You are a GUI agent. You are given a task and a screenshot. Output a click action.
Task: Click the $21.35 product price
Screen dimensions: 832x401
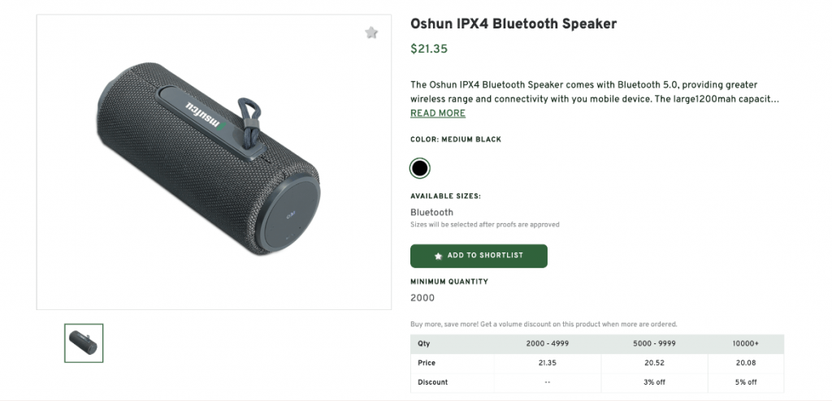tap(429, 49)
